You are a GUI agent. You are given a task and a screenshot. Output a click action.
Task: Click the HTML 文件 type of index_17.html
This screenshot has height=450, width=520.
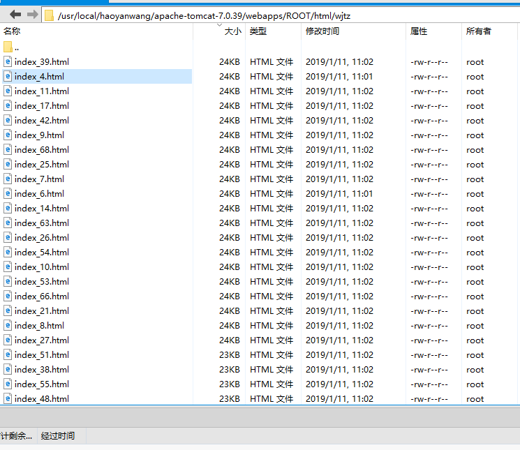coord(272,106)
